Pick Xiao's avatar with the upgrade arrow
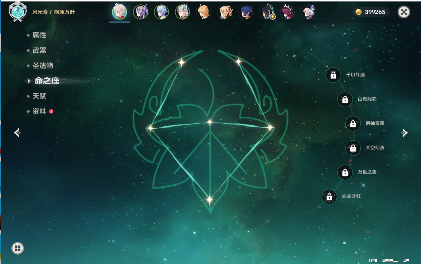421x264 pixels. [266, 12]
